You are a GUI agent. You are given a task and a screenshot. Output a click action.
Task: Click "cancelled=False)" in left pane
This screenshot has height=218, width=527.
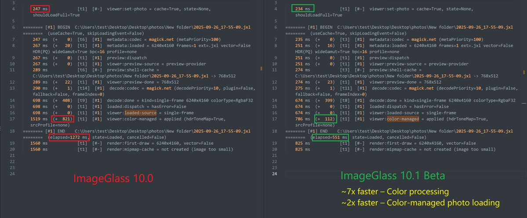point(147,137)
